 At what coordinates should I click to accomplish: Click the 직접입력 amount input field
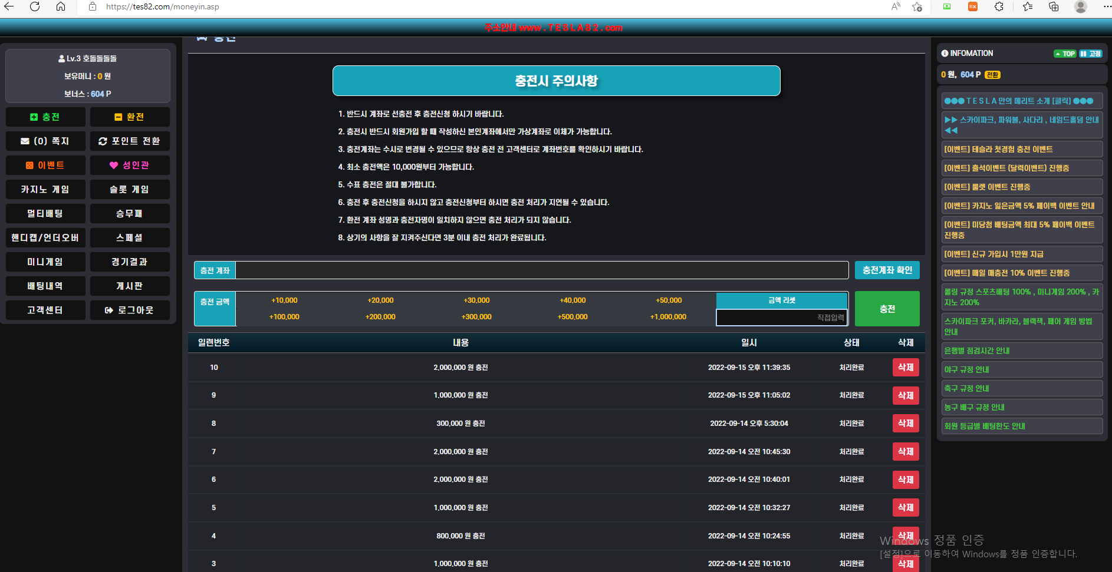782,318
